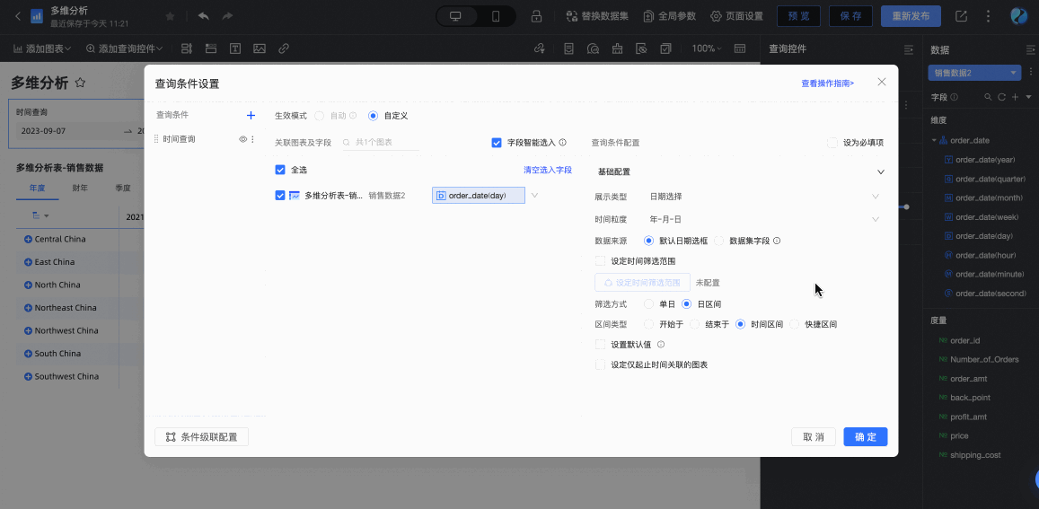
Task: Toggle eye icon for 时间查询 condition
Action: pos(242,139)
